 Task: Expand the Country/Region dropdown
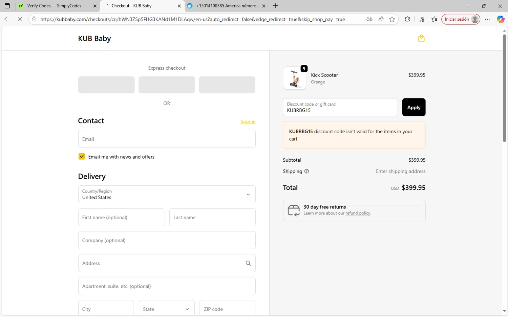(167, 194)
